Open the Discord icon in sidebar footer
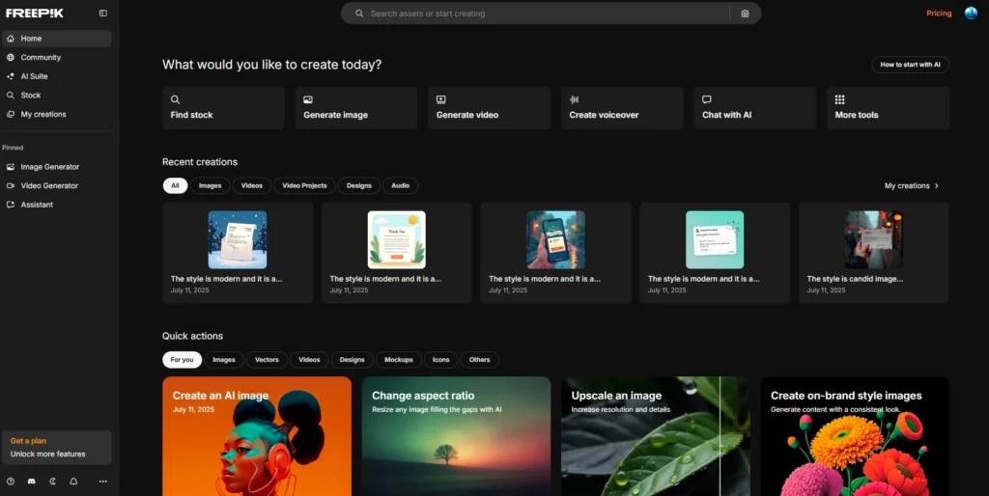The image size is (989, 496). 32,482
